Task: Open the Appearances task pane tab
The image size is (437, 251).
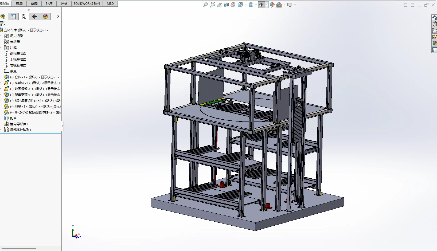Action: (x=435, y=43)
